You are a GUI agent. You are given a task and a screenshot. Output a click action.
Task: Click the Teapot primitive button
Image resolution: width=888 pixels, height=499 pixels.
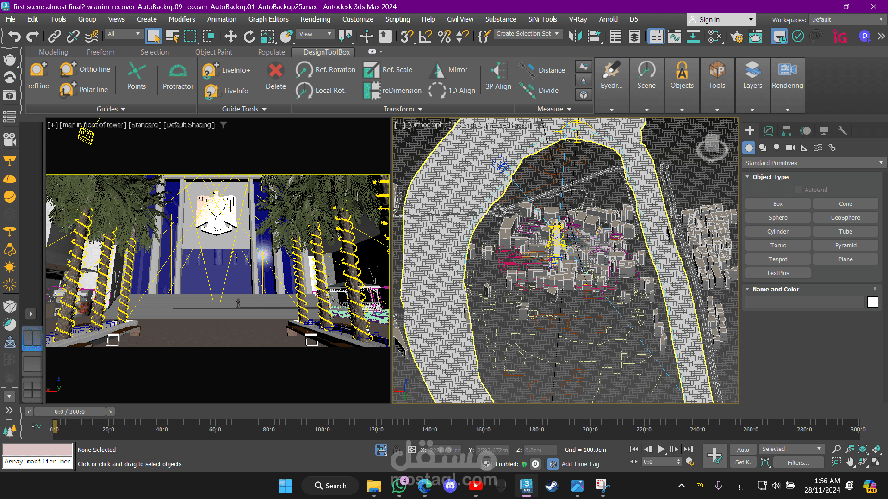[x=777, y=259]
